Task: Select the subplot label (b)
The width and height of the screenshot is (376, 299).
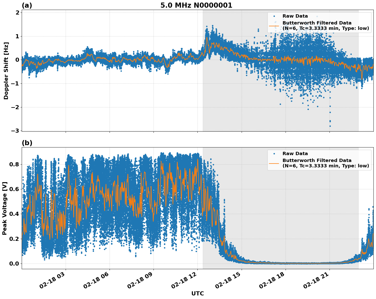Action: point(27,143)
